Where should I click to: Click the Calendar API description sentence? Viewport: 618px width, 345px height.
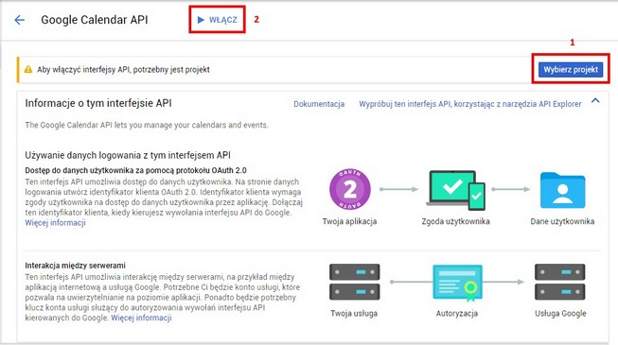coord(147,125)
